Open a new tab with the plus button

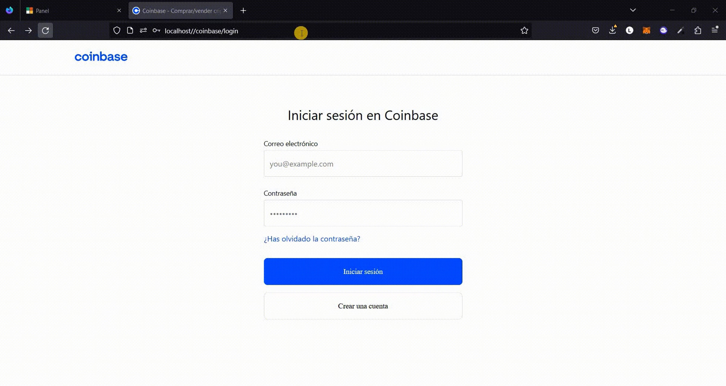[243, 11]
